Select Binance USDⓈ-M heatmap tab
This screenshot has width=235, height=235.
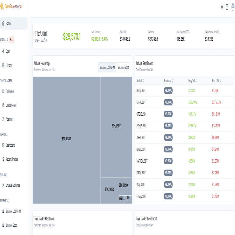point(107,67)
